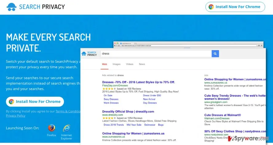
Task: Open the 'Dress Under $50' sitelink
Action: 152,96
